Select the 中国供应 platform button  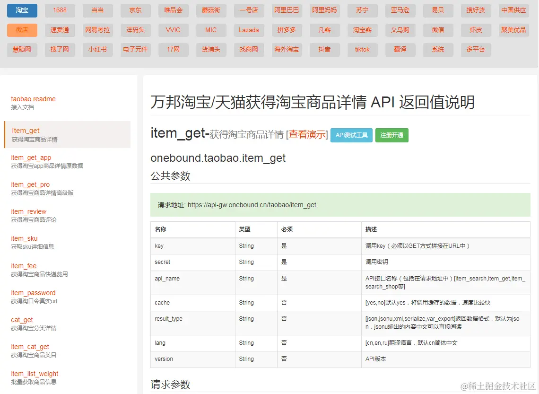(x=513, y=10)
